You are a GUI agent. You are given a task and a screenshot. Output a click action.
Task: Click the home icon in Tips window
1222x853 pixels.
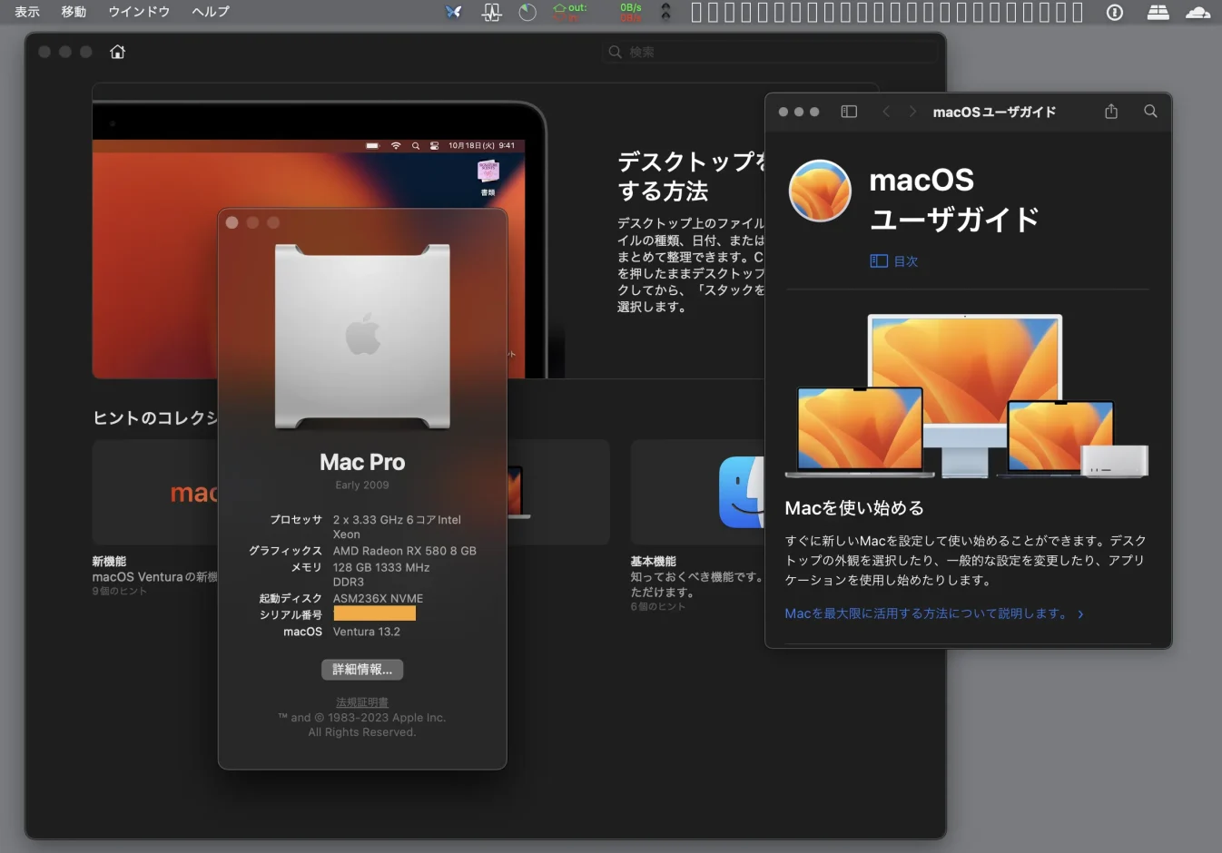(x=117, y=52)
